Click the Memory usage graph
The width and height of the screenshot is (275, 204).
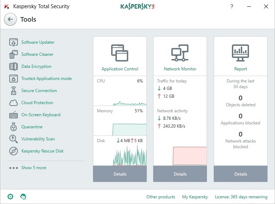129,129
